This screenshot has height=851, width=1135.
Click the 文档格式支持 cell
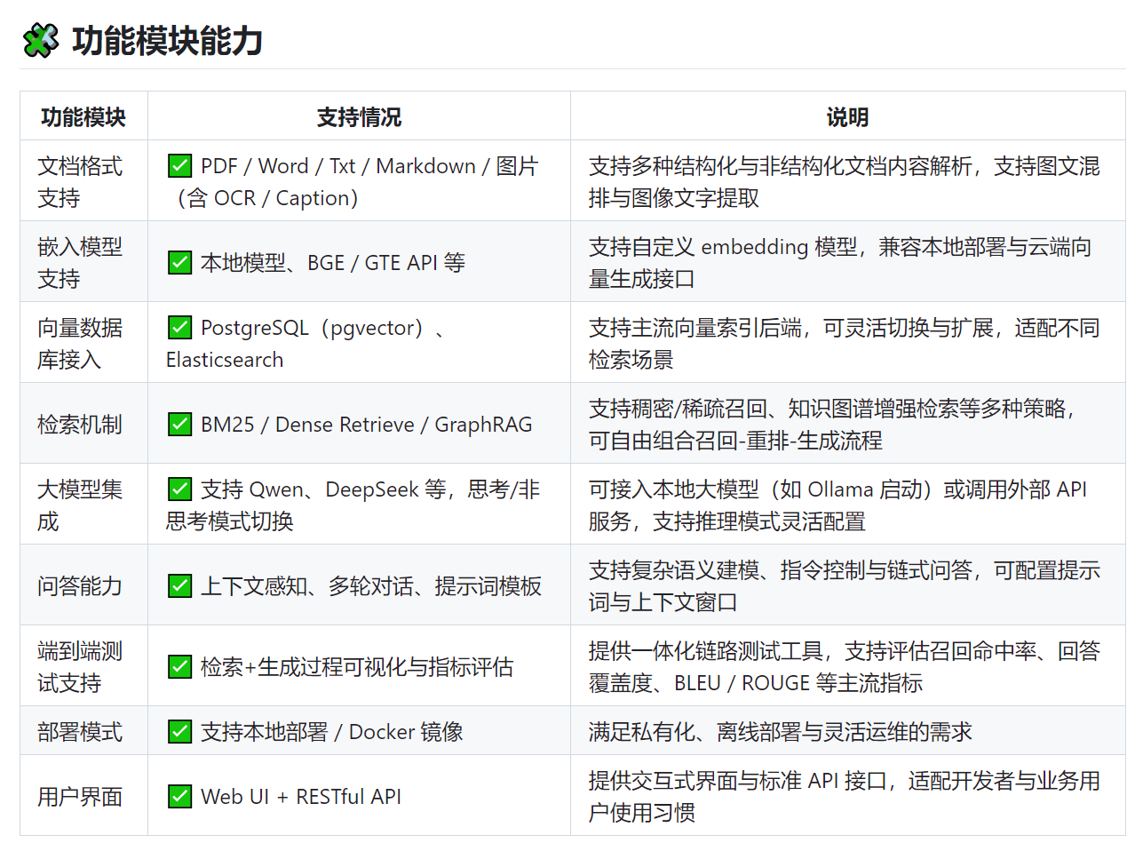83,181
